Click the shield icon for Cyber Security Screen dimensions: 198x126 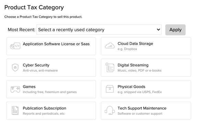(15, 67)
